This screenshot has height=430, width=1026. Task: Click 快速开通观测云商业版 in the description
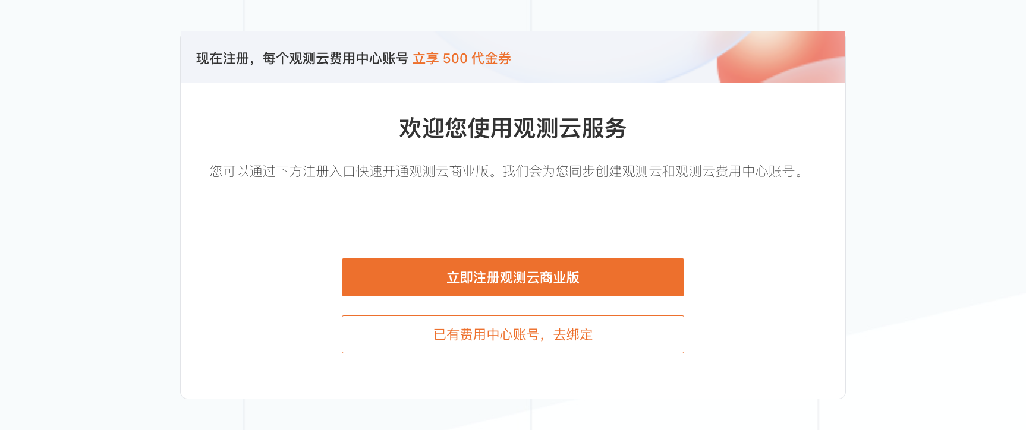[423, 172]
